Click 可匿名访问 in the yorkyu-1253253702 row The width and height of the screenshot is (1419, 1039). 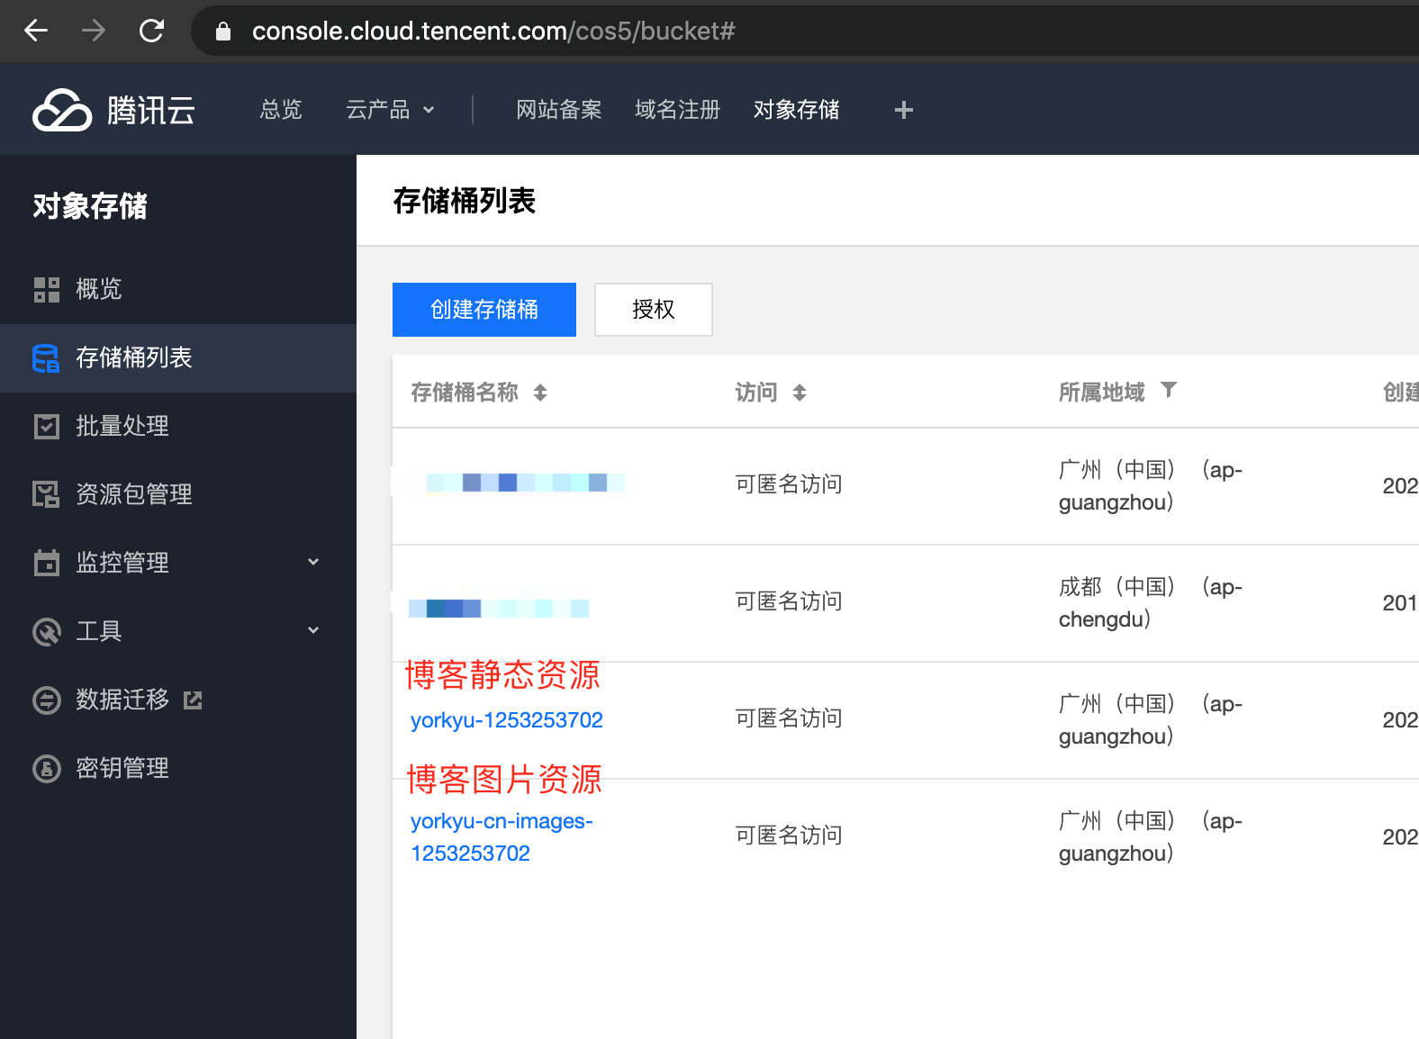789,718
